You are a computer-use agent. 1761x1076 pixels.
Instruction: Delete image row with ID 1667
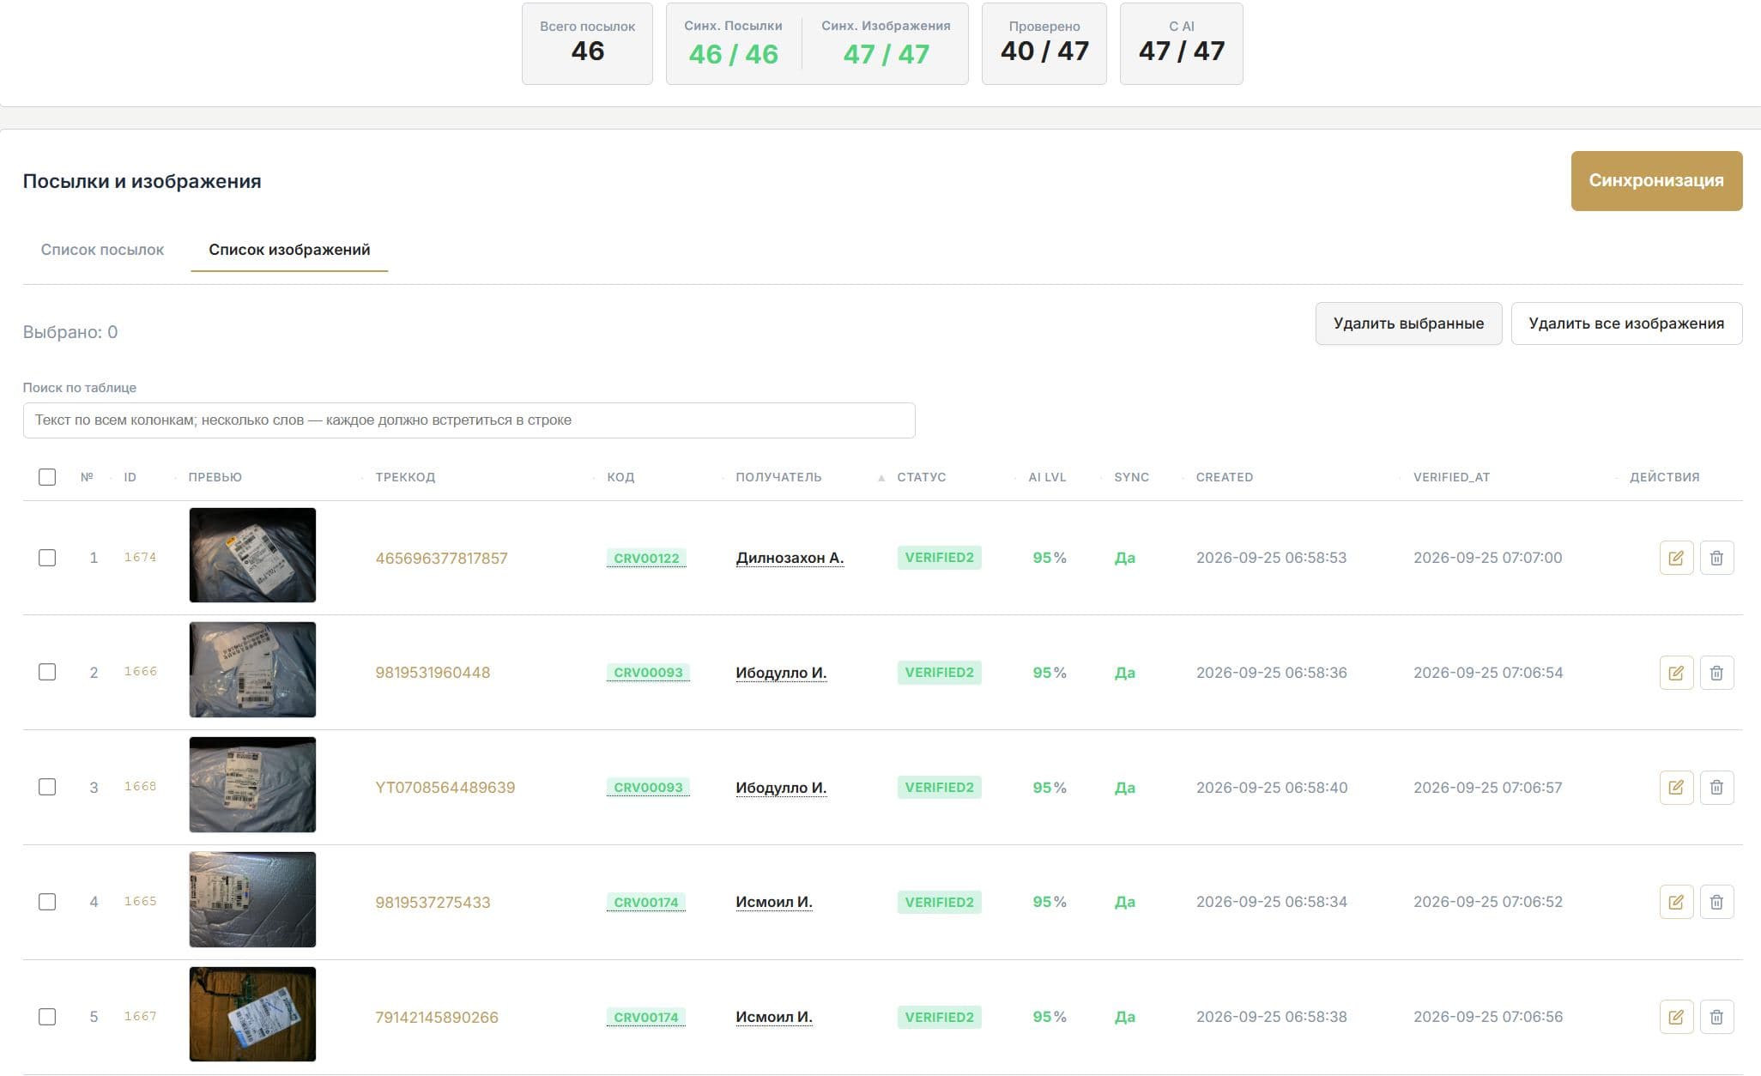point(1716,1017)
